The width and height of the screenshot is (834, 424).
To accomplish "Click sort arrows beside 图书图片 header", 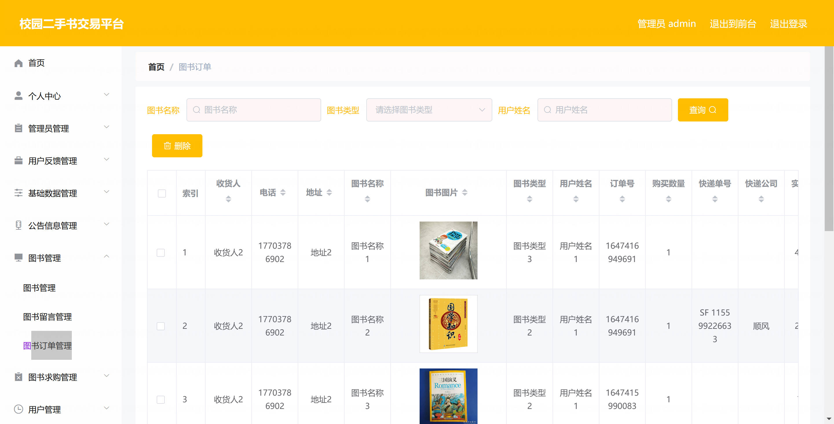I will pyautogui.click(x=464, y=192).
